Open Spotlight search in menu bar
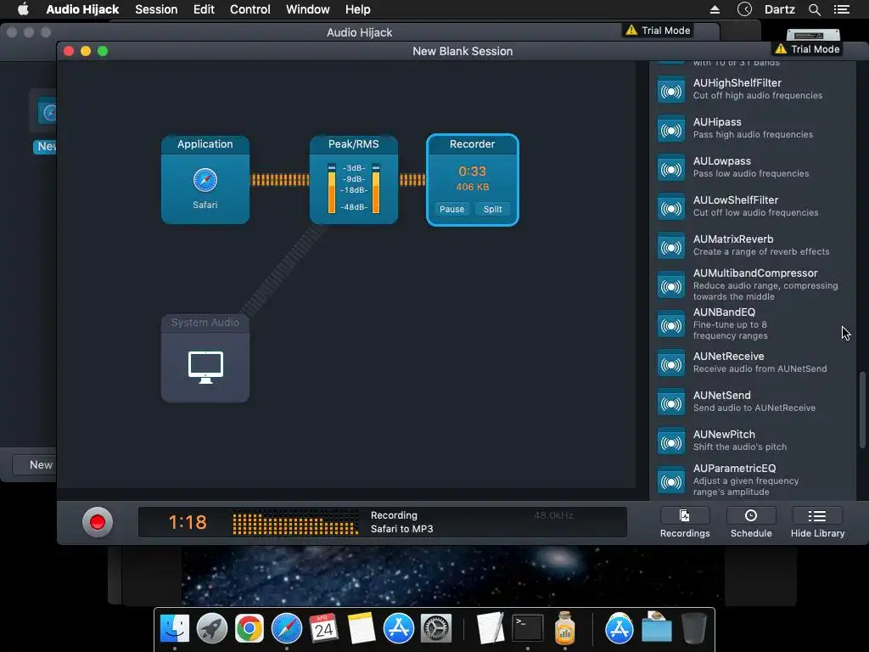 click(814, 9)
